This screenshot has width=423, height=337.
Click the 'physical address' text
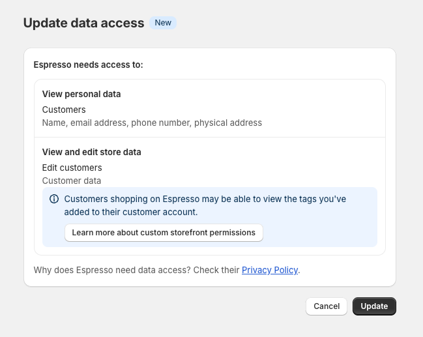[x=228, y=123]
